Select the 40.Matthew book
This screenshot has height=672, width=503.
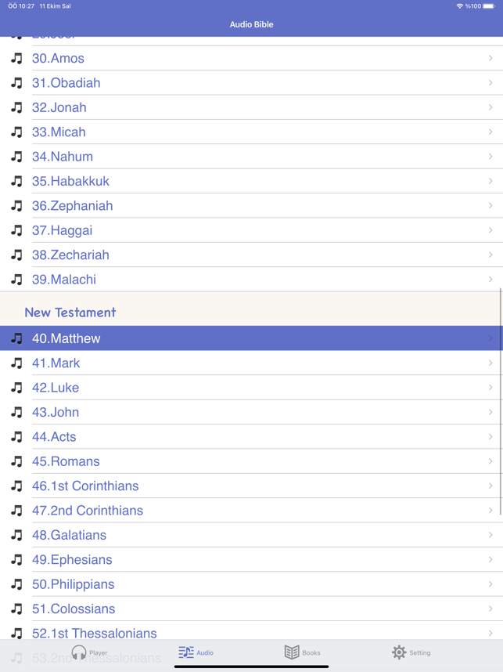66,338
